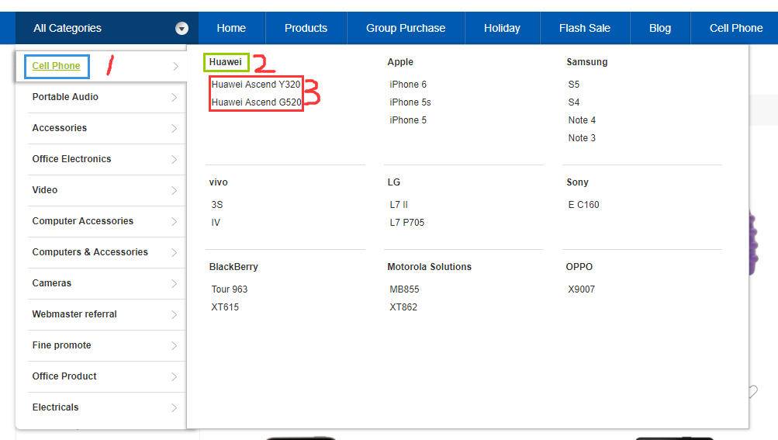The image size is (778, 440).
Task: Open the iPhone 6 link
Action: pos(408,85)
